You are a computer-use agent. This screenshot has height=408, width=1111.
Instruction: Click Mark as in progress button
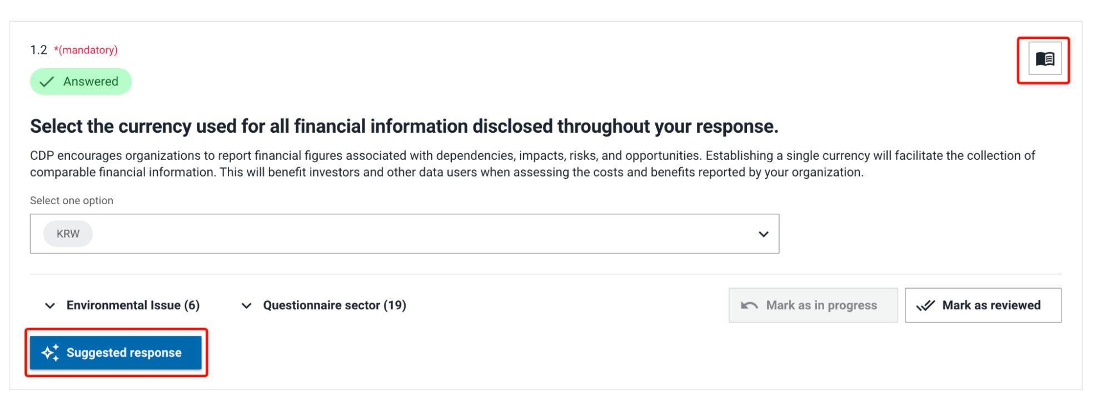click(x=813, y=305)
